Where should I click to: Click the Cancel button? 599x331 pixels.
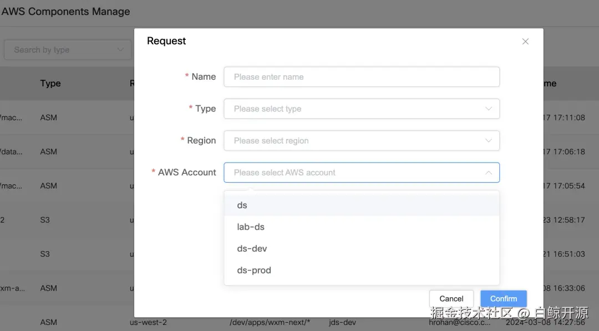tap(451, 298)
